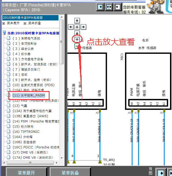Open (17A) DME V8 (发动机侧) diagram
The width and height of the screenshot is (172, 176).
[x=33, y=158]
